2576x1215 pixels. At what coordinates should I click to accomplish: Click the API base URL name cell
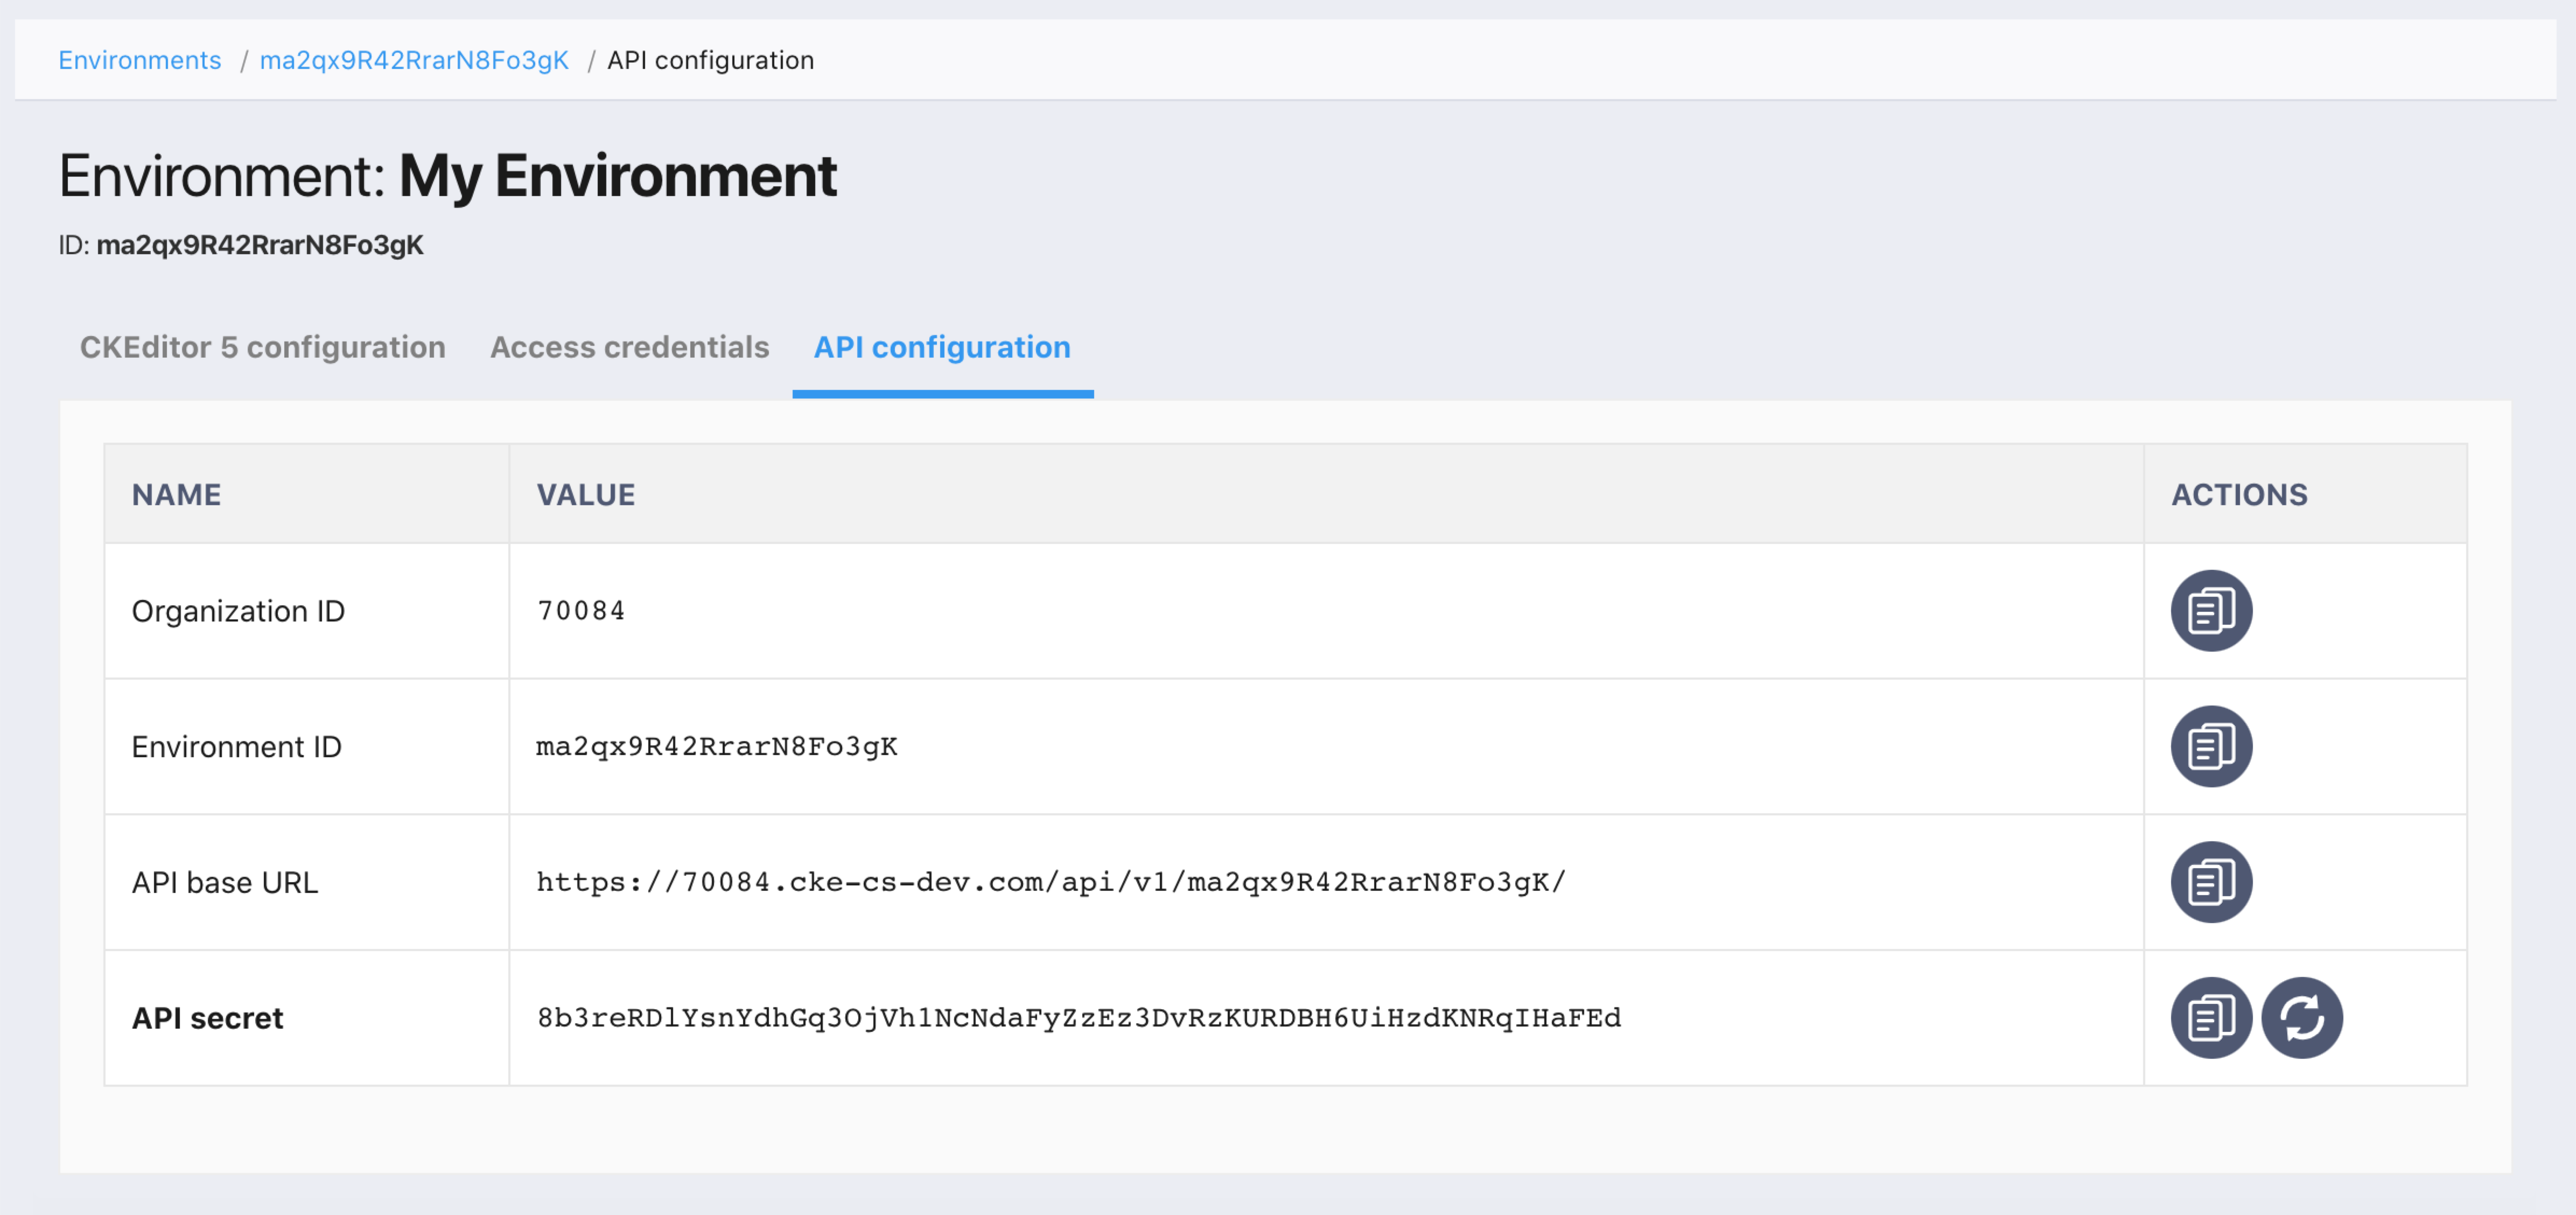(307, 882)
